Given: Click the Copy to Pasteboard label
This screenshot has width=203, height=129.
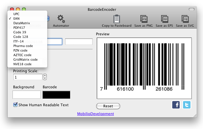Looking at the screenshot, I should (117, 26).
